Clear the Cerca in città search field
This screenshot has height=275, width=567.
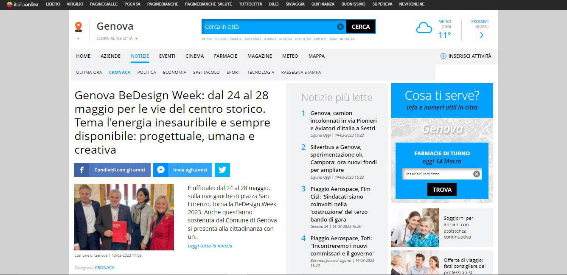pos(340,27)
